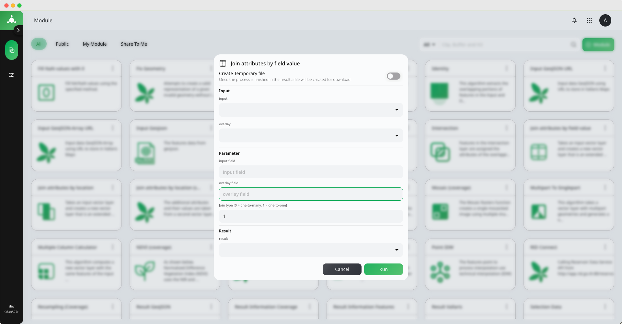
Task: Click the Join type value field
Action: click(x=311, y=216)
